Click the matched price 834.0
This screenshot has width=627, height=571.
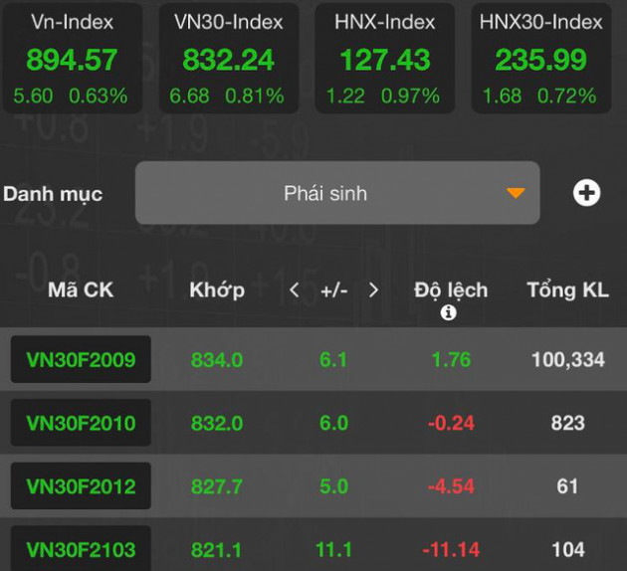coord(217,360)
